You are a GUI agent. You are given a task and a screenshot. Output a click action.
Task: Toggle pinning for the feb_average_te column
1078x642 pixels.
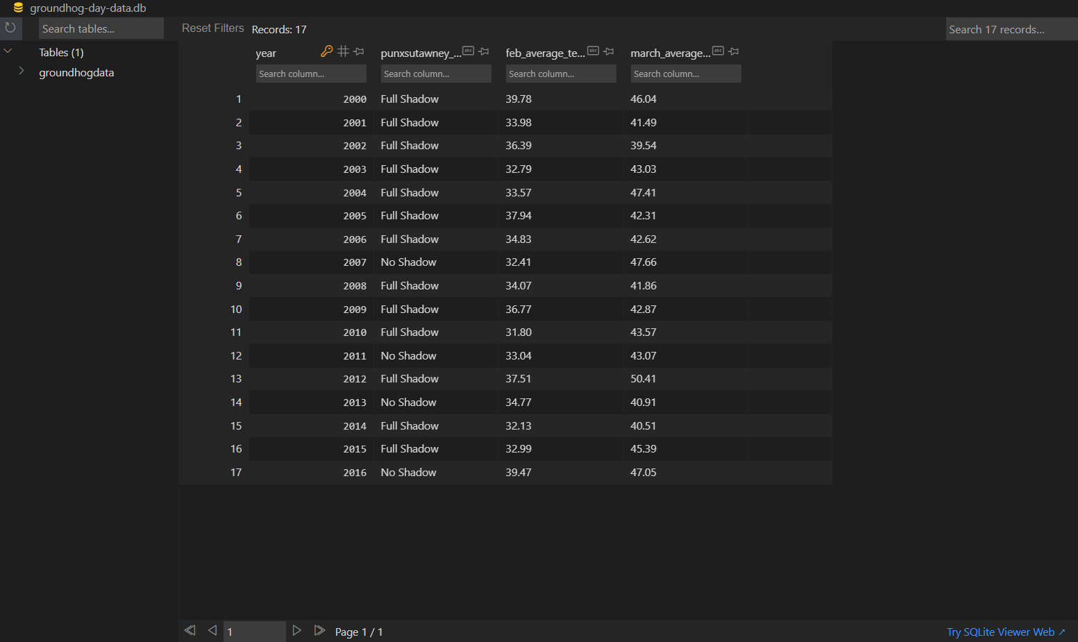coord(609,51)
